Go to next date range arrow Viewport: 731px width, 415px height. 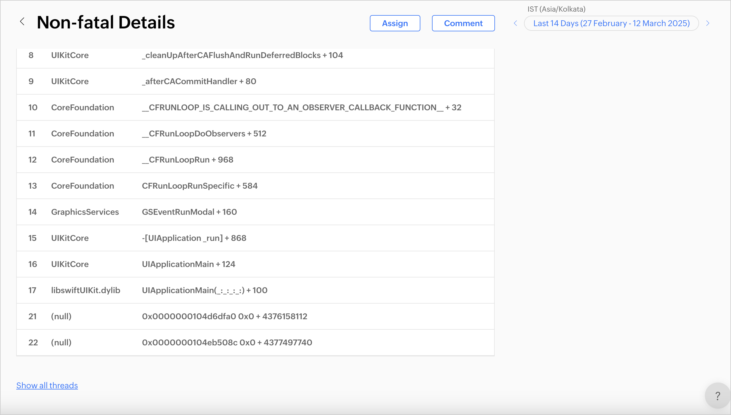click(708, 23)
